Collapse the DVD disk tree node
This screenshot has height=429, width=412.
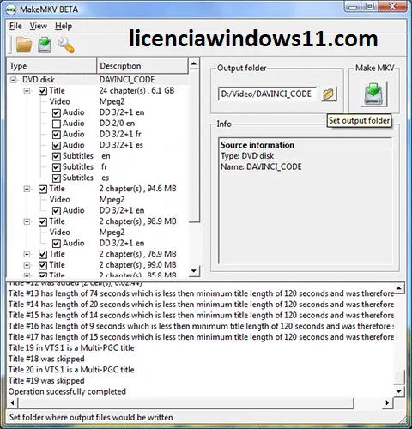tap(14, 80)
